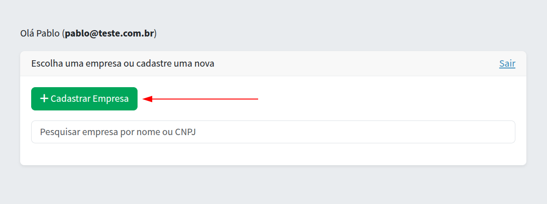
Task: Focus the company search field
Action: coord(273,132)
